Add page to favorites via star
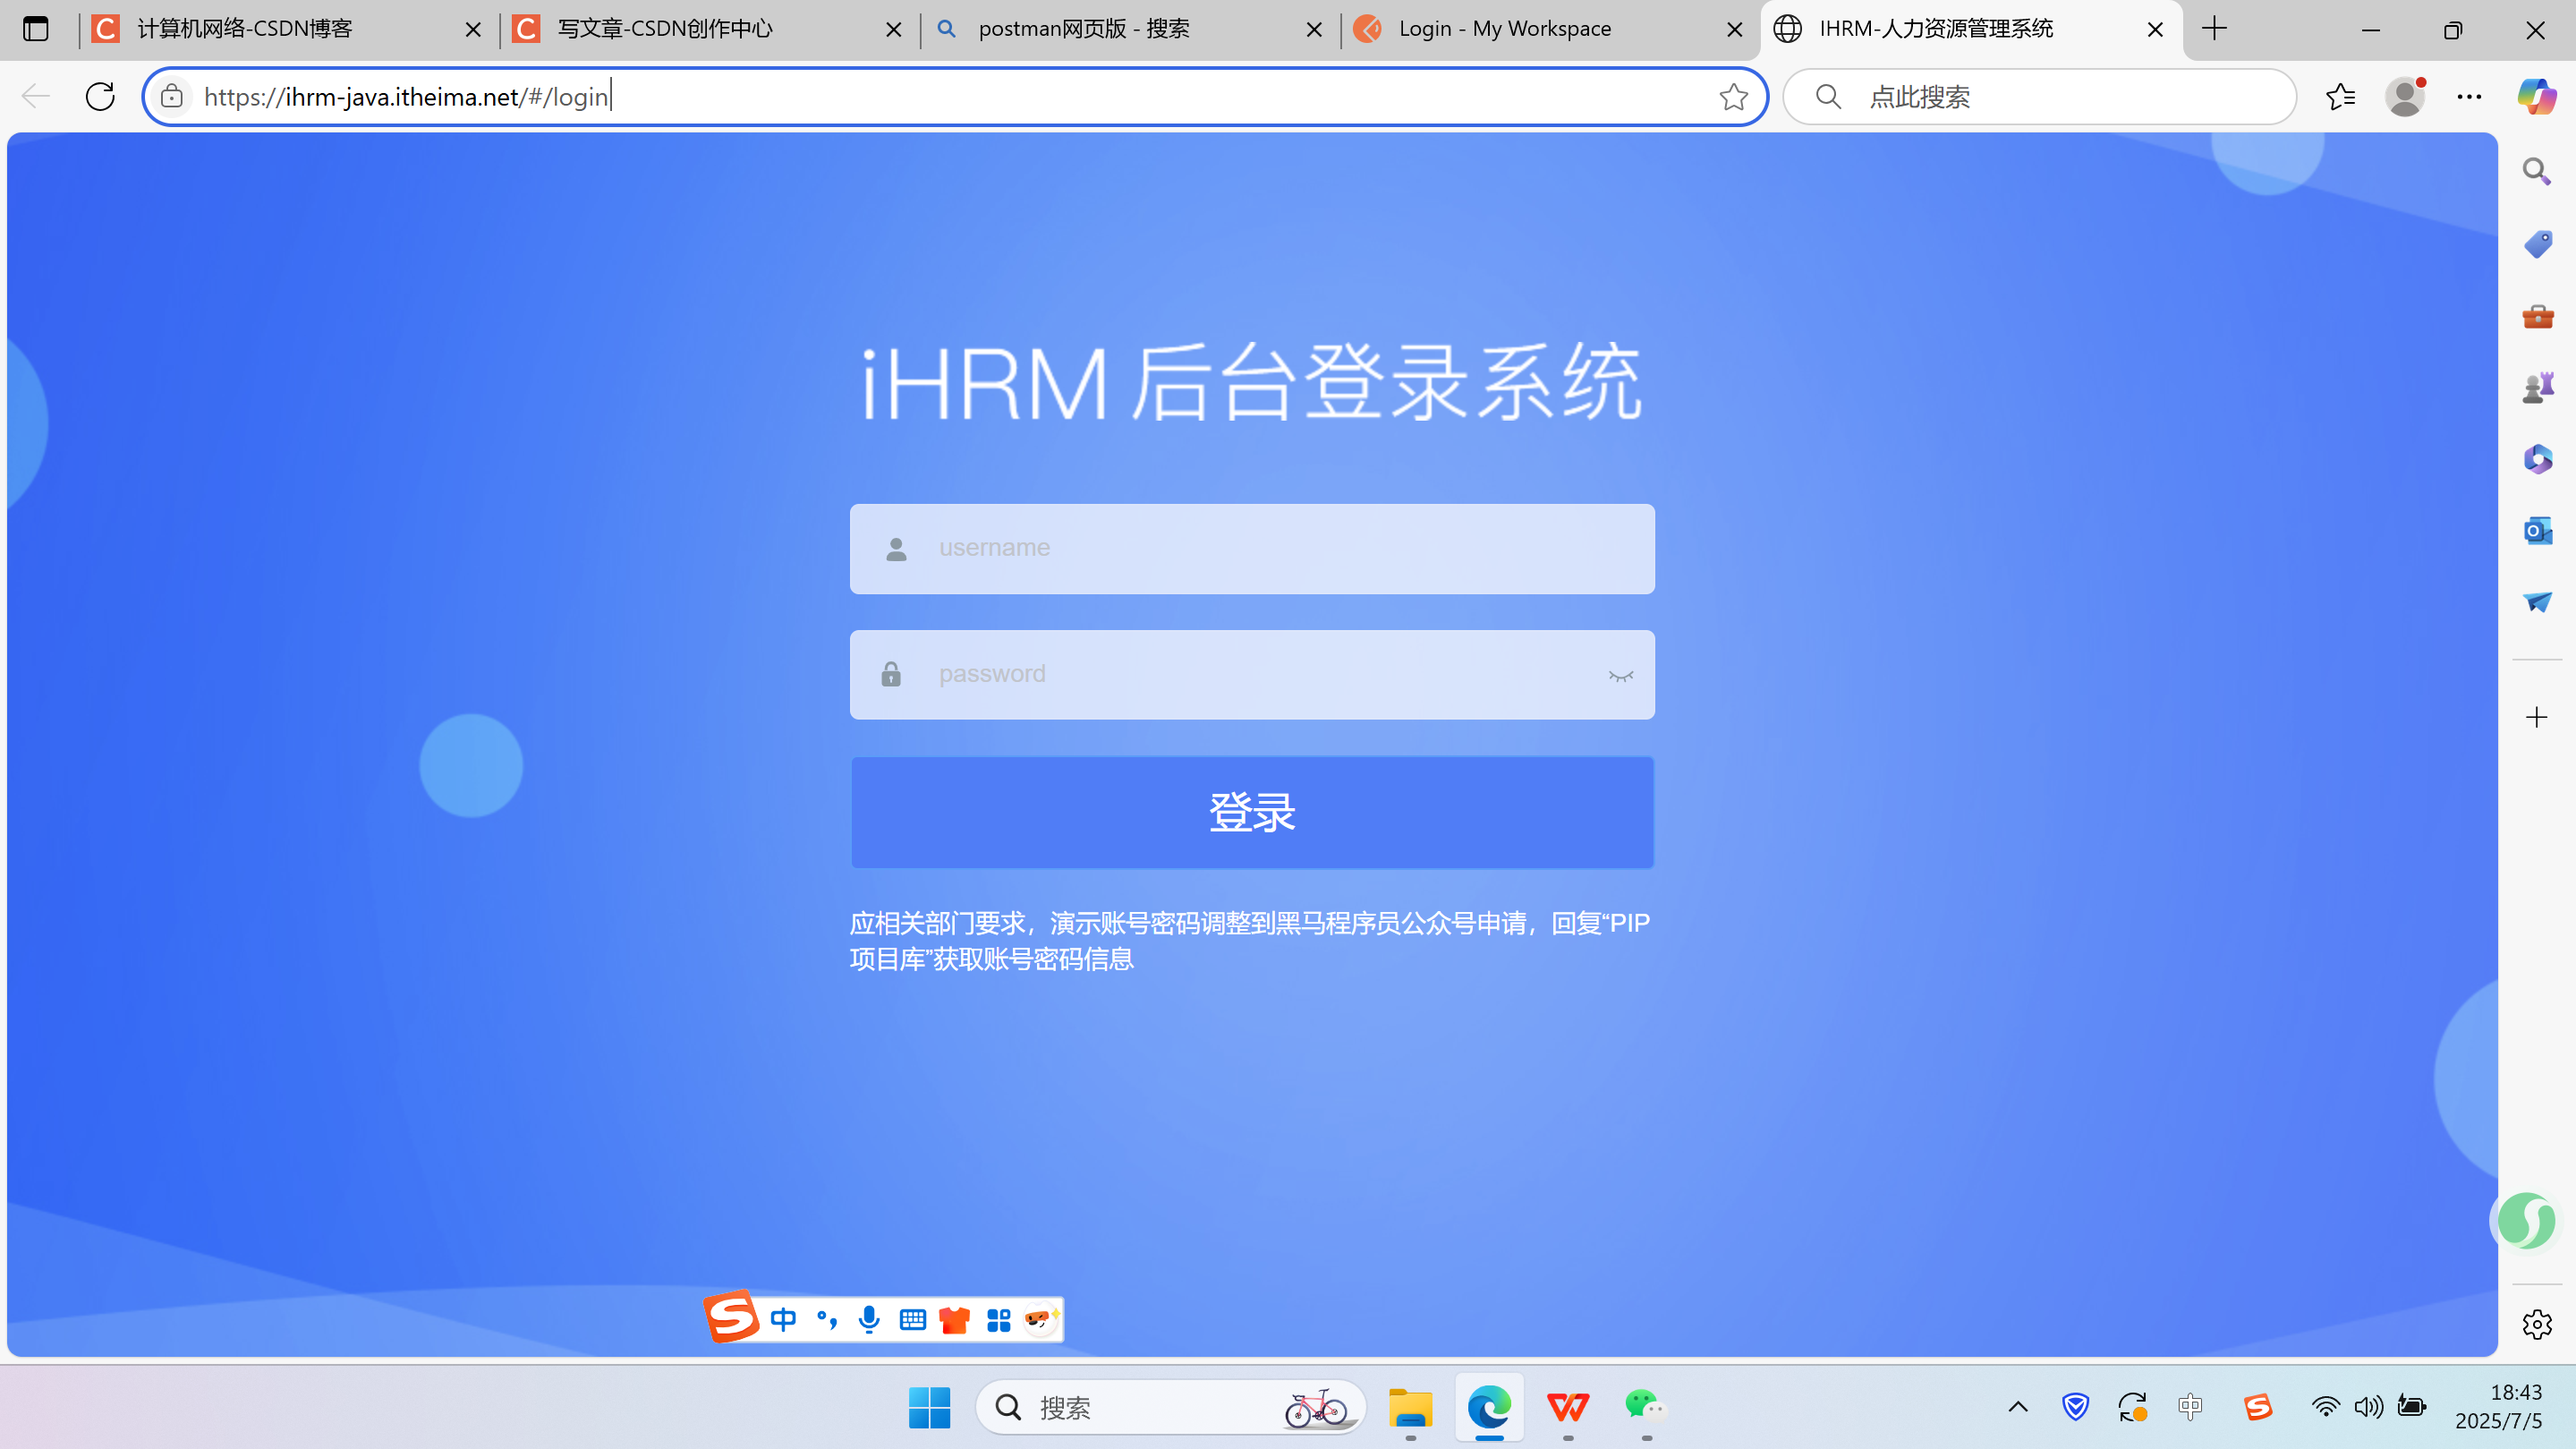2576x1449 pixels. (x=1735, y=96)
